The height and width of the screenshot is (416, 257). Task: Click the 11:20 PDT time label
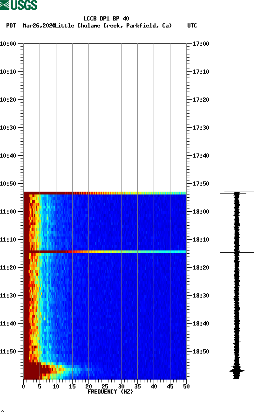tap(8, 268)
